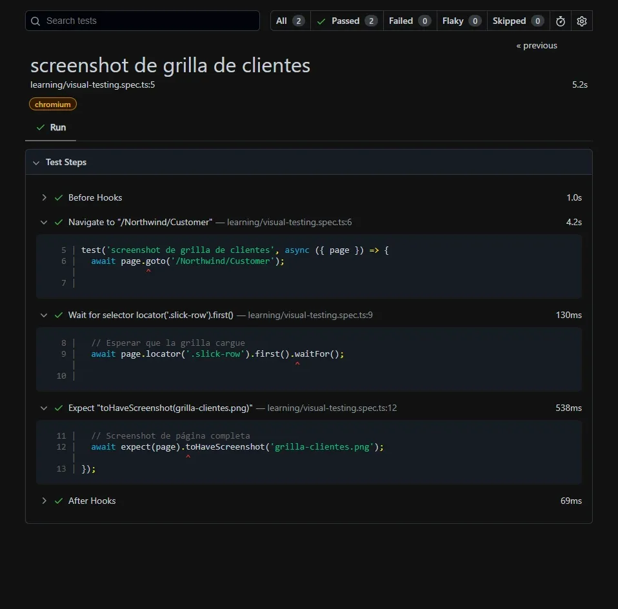618x609 pixels.
Task: Go to the previous test link
Action: coord(537,46)
